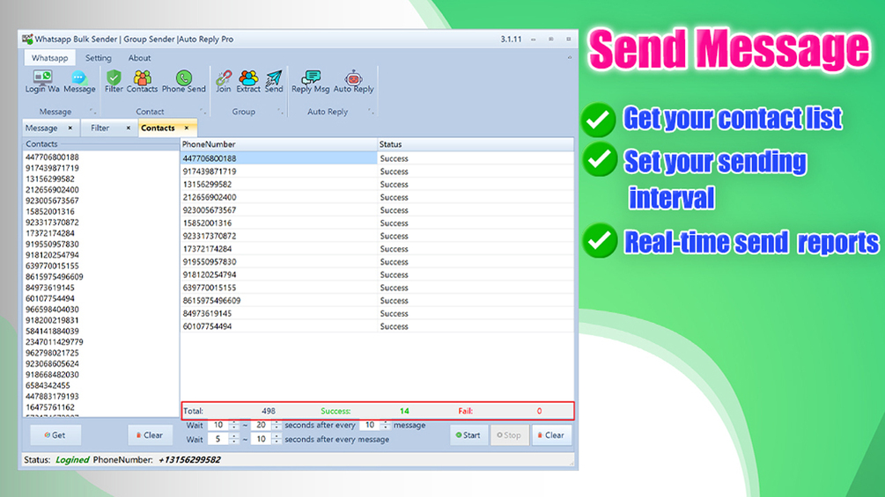Increase the batch wait maximum of 20
This screenshot has height=497, width=885.
click(277, 422)
